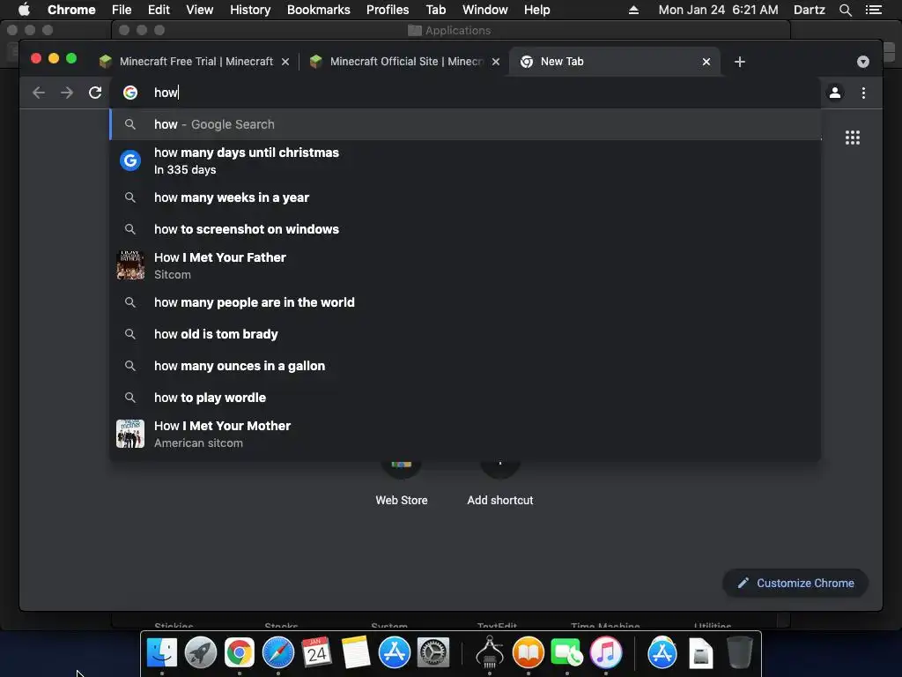Click the eject icon in menu bar
The width and height of the screenshot is (902, 677).
(x=633, y=10)
